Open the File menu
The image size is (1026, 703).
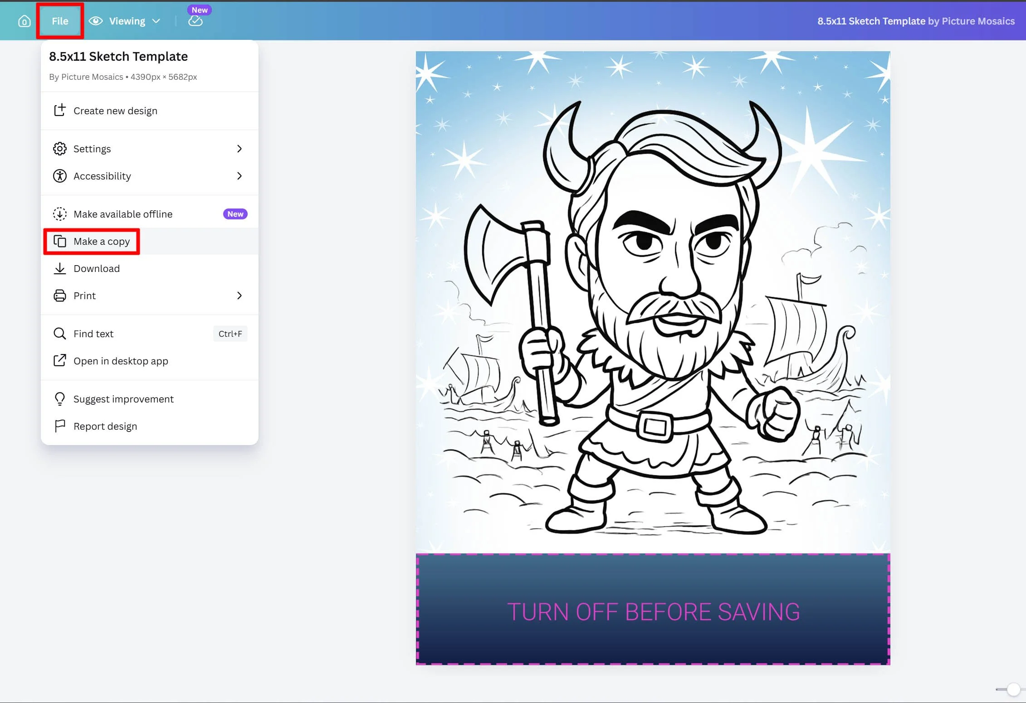tap(60, 21)
